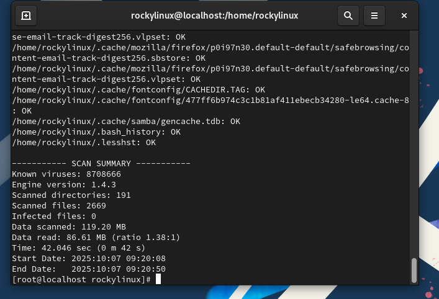Click the Scanned files: 2669 line
This screenshot has width=439, height=299.
(59, 205)
